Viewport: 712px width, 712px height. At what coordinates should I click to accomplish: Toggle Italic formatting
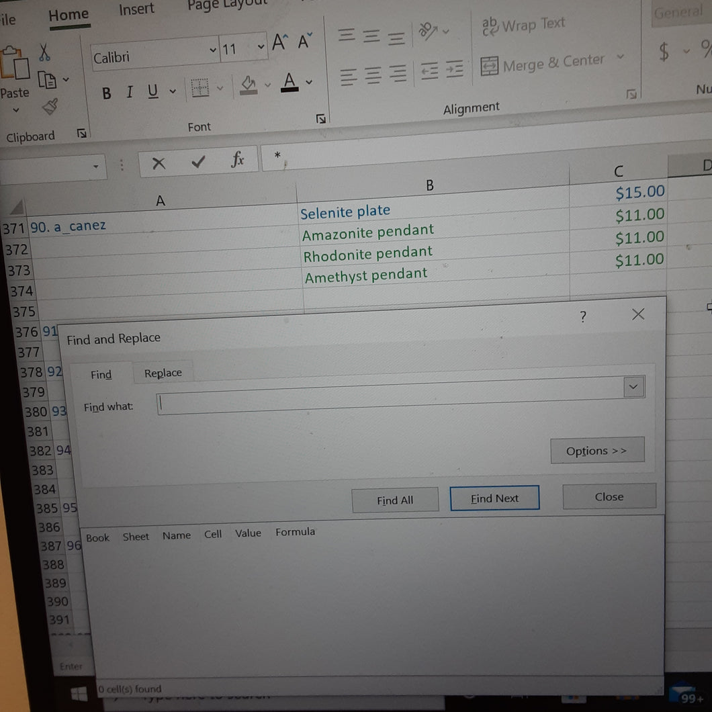pyautogui.click(x=130, y=92)
